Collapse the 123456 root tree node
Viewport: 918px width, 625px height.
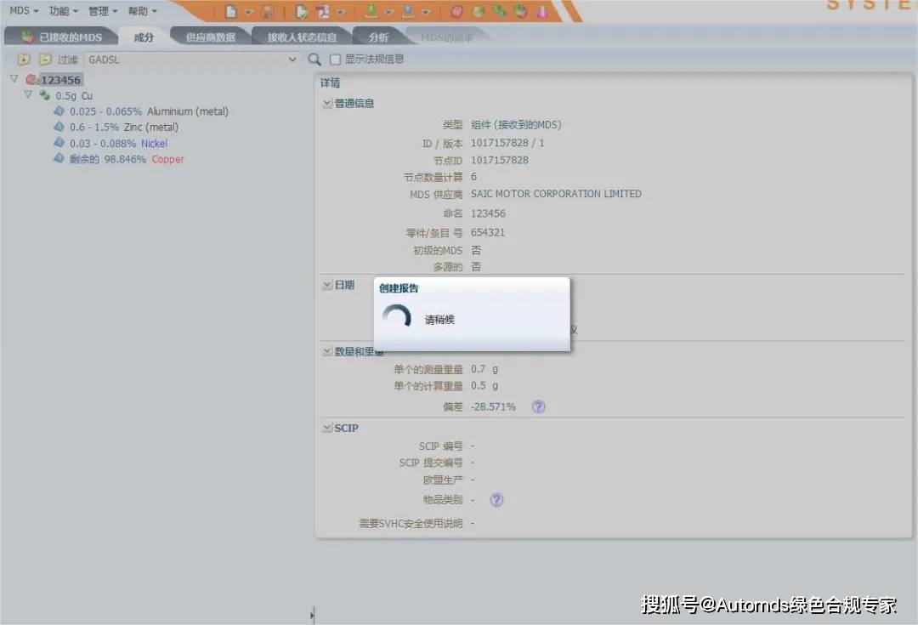pyautogui.click(x=14, y=78)
